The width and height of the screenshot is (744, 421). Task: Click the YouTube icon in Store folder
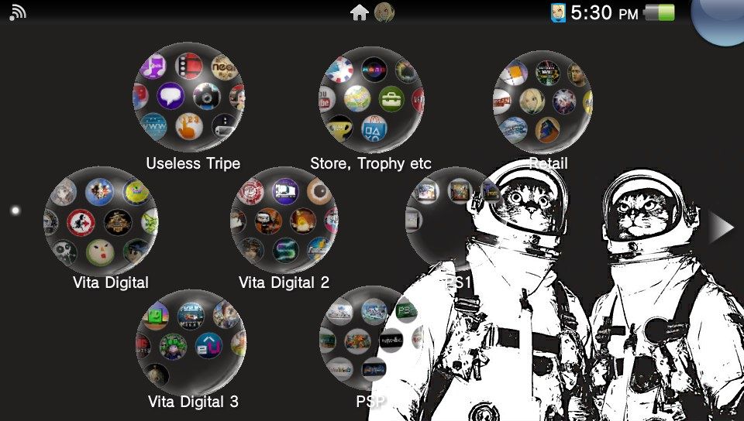[326, 100]
